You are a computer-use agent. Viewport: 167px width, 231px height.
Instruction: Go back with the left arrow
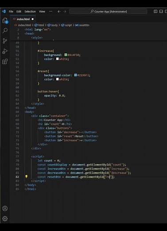tap(59, 12)
